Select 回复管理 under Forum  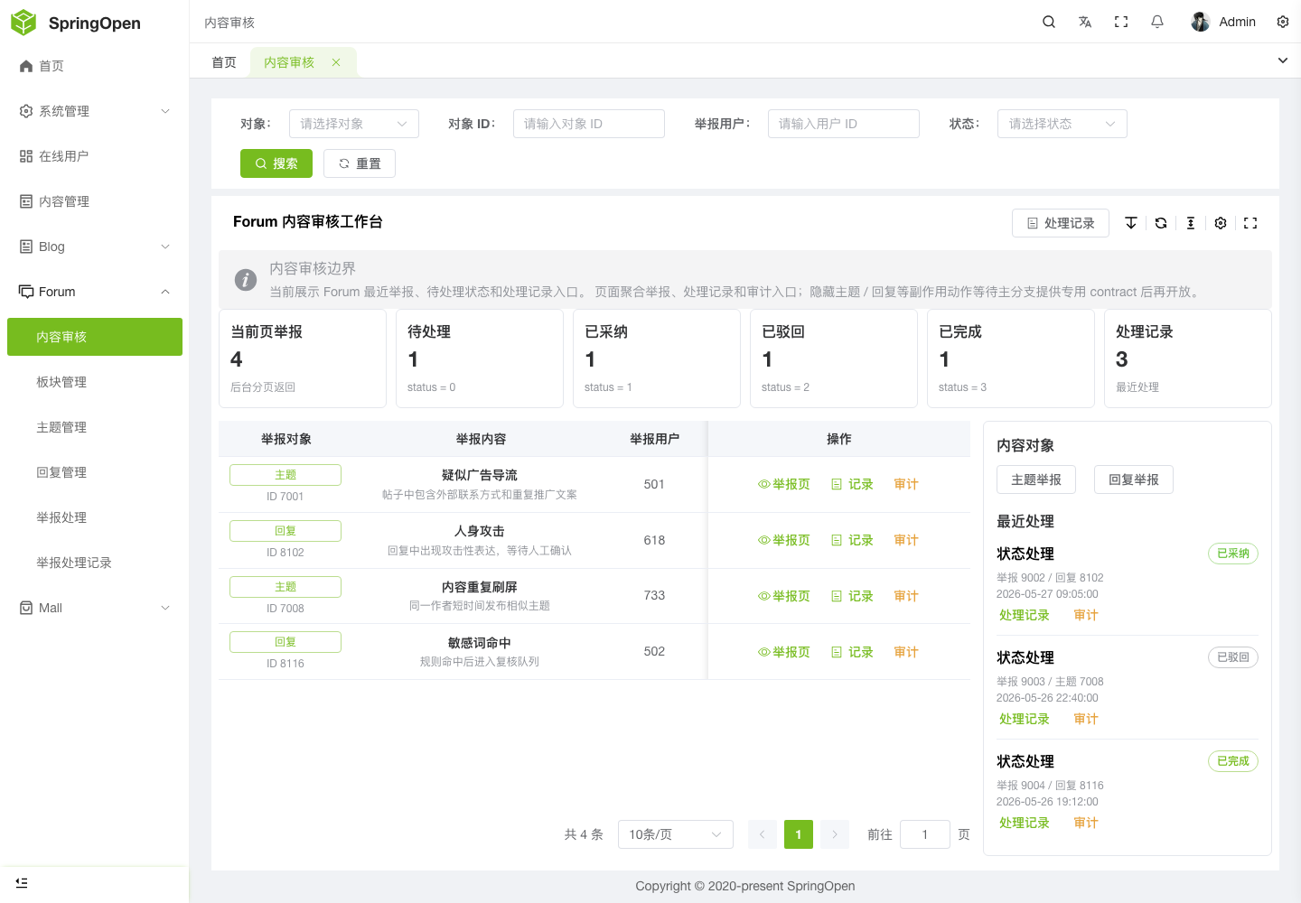[x=95, y=472]
